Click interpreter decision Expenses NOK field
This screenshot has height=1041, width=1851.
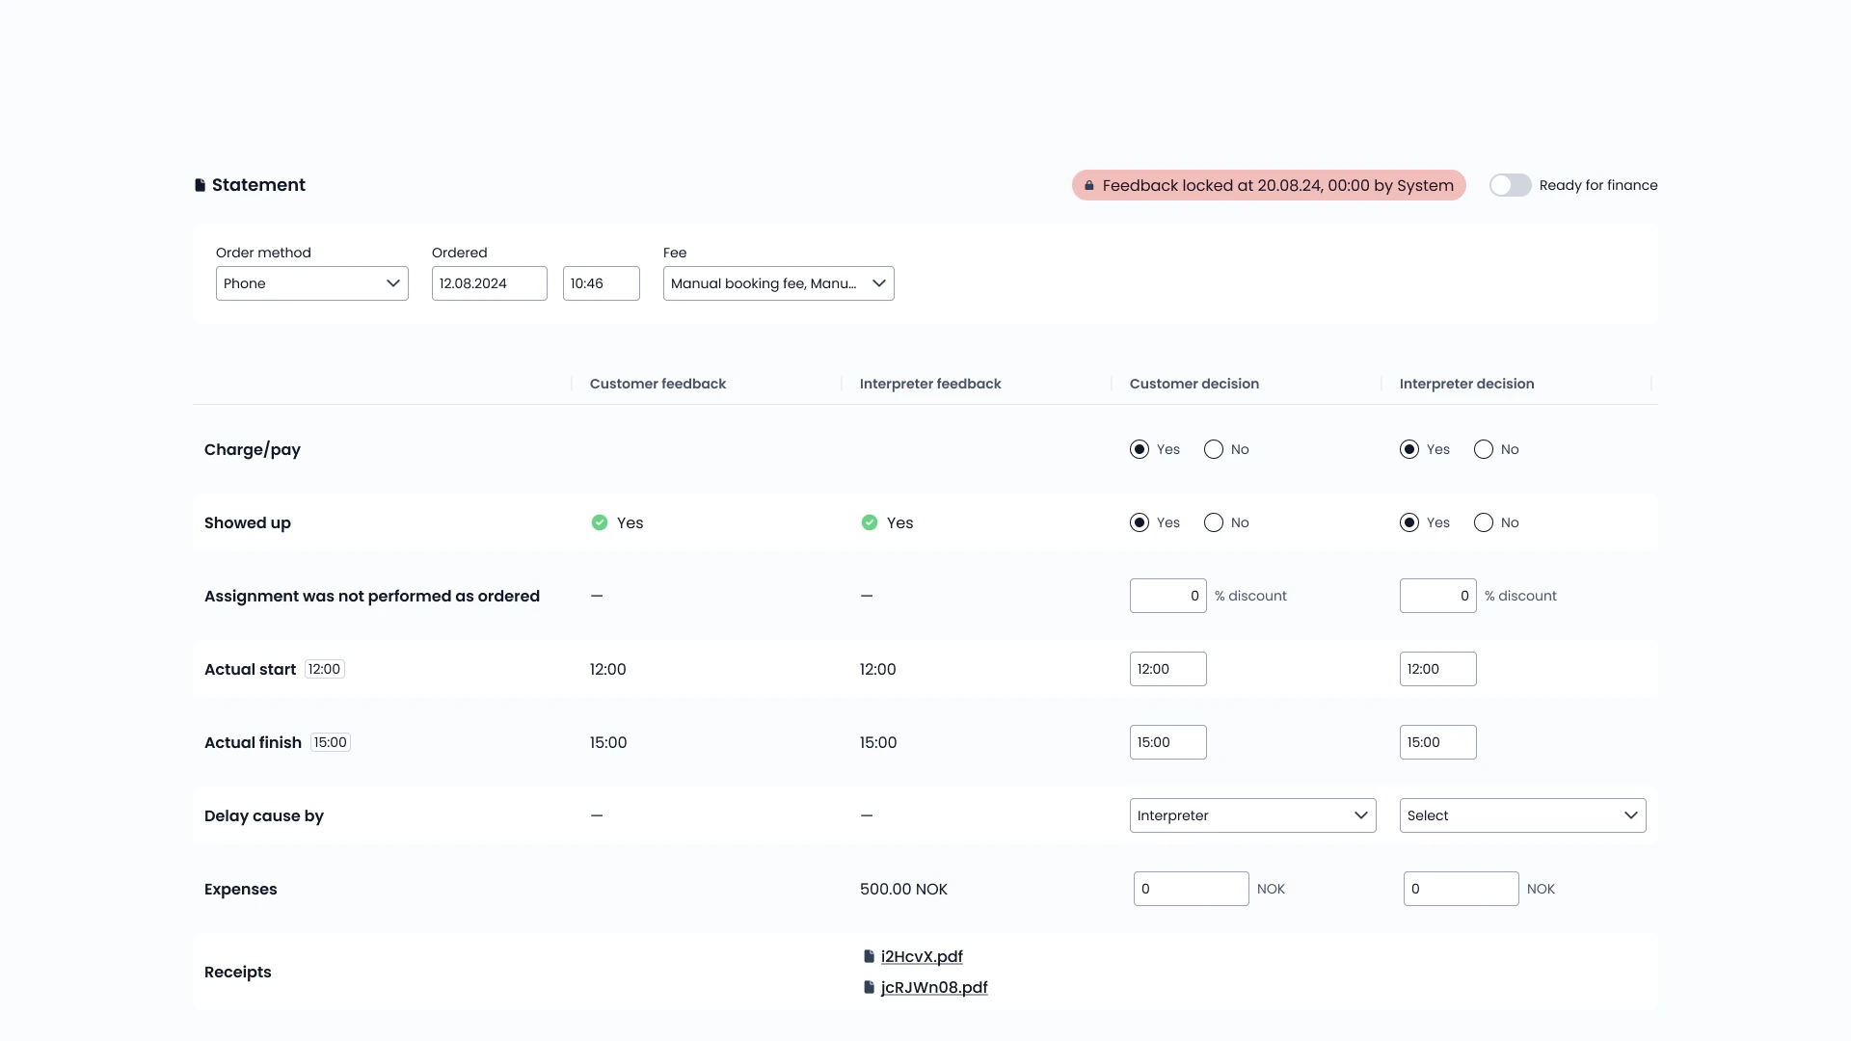1462,889
